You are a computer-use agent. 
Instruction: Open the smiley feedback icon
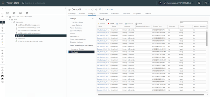tap(199, 3)
